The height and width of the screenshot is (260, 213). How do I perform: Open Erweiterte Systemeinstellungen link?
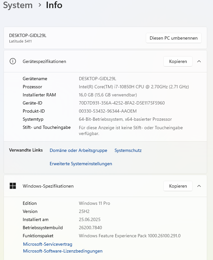(x=81, y=164)
